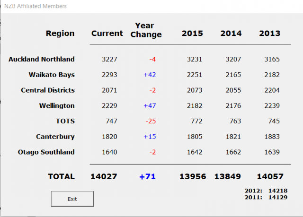Viewport: 303px width, 217px height.
Task: Select TOTS current value 747
Action: (112, 121)
